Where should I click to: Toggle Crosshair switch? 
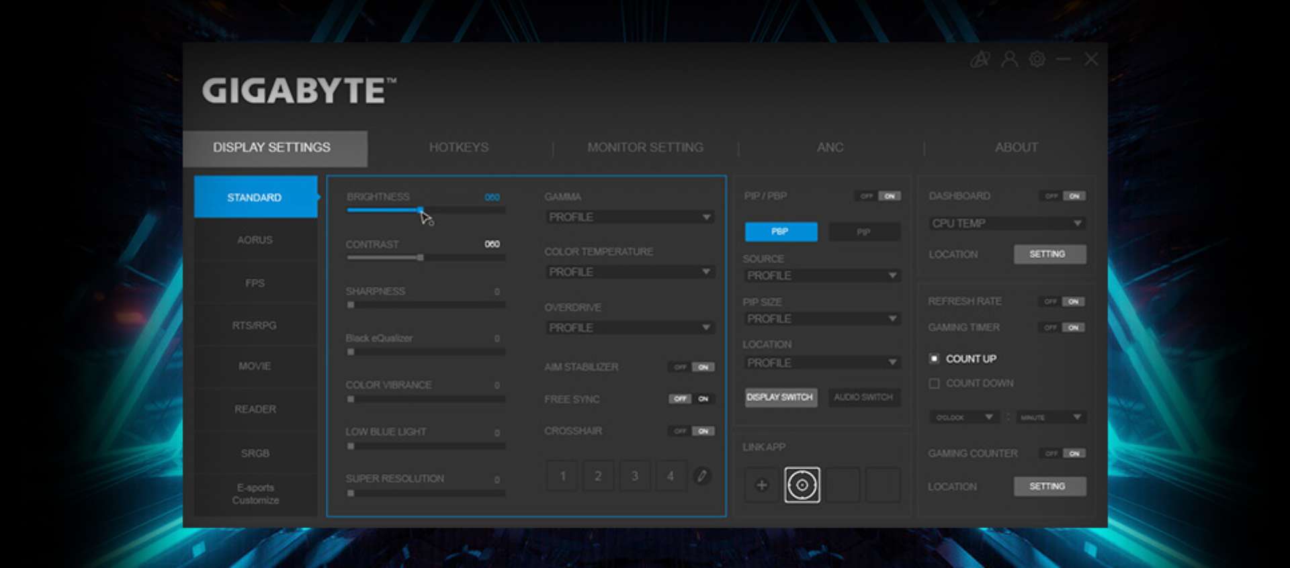tap(691, 431)
